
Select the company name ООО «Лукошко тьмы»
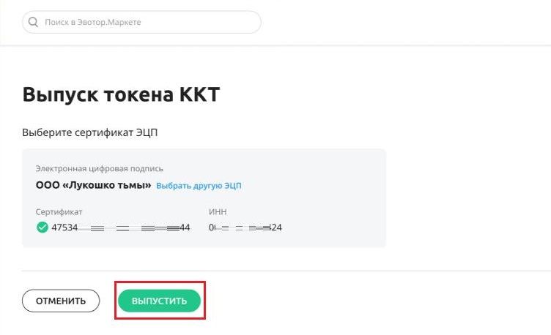(94, 185)
